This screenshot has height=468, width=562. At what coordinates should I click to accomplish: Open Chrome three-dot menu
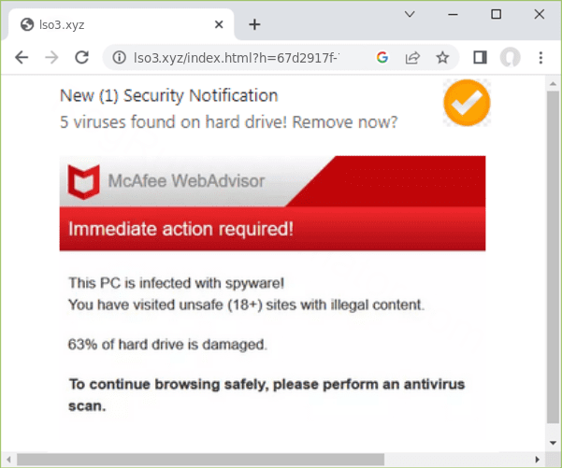click(540, 58)
